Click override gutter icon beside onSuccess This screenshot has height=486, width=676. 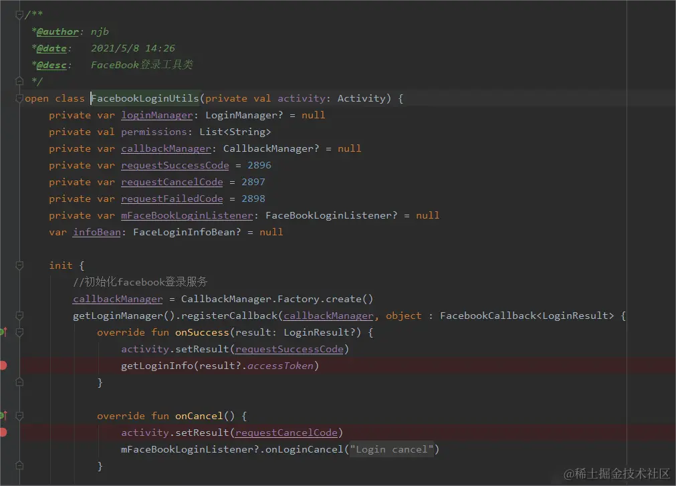[3, 332]
